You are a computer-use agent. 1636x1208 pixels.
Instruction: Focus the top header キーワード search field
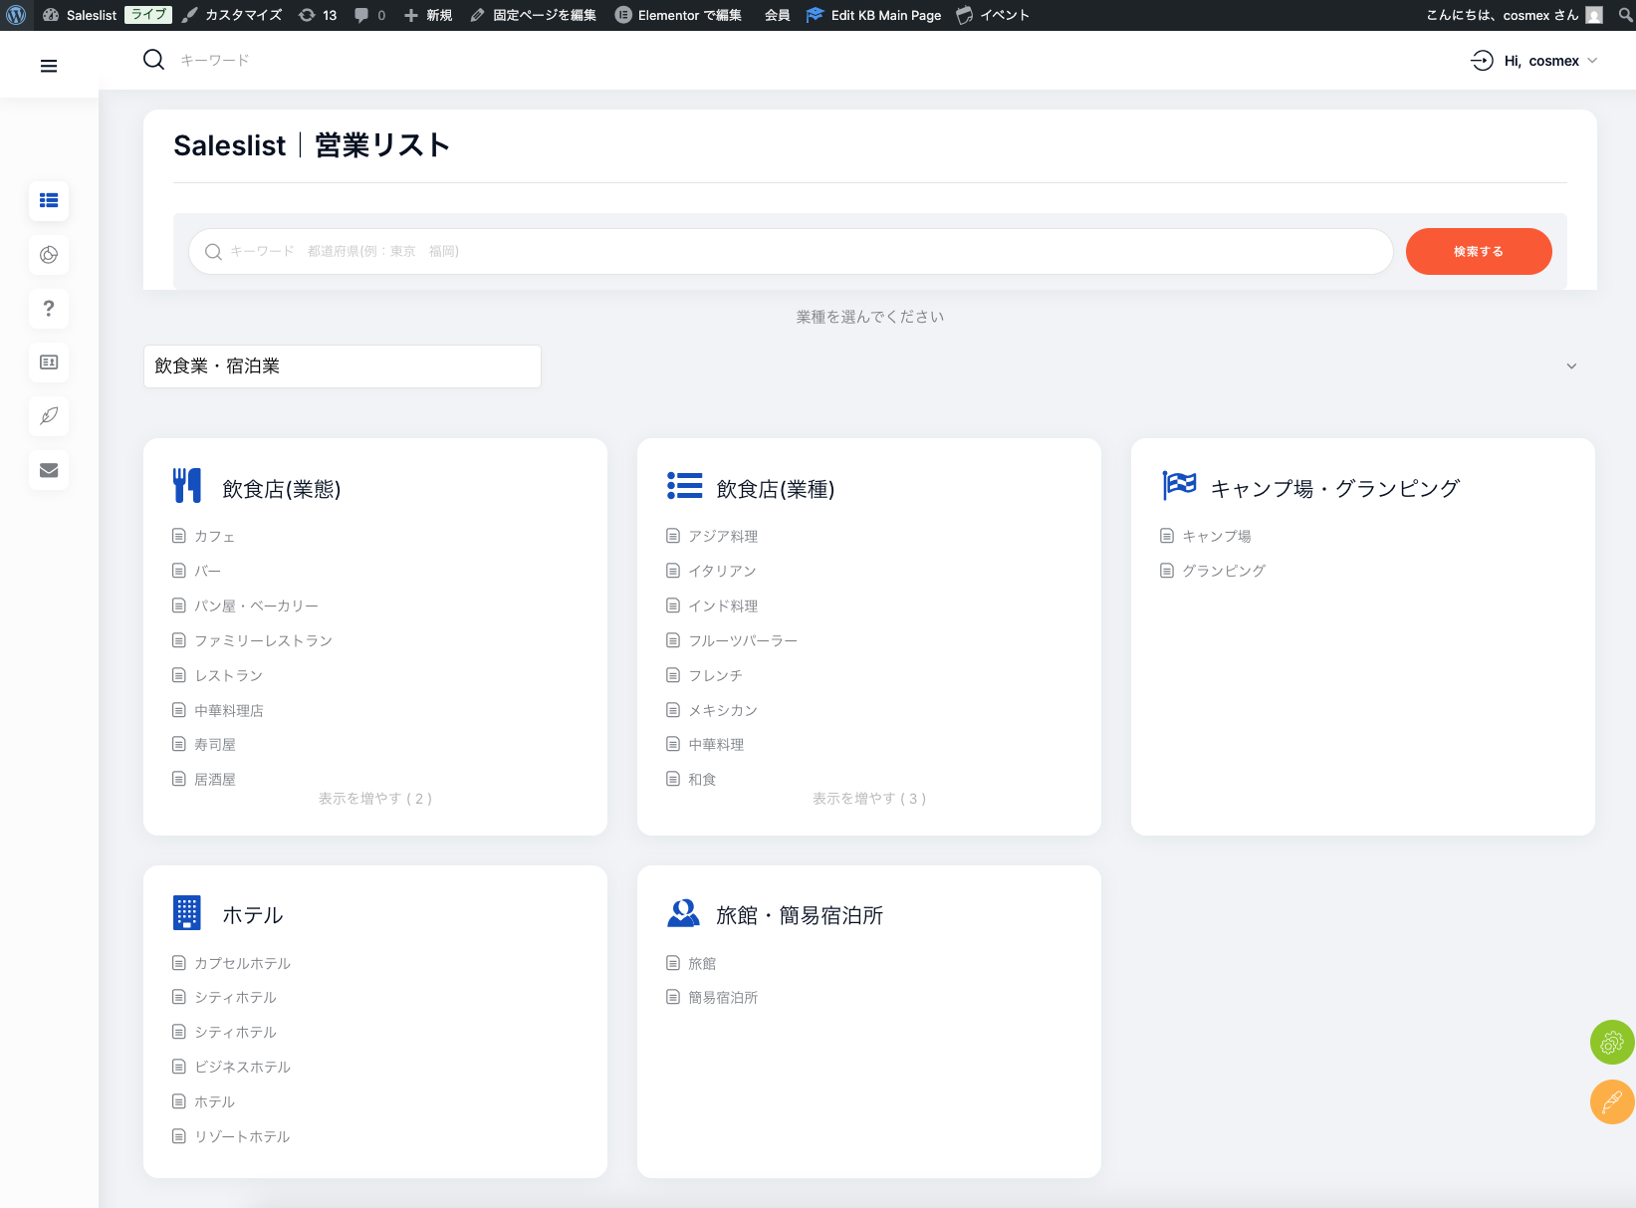click(214, 61)
